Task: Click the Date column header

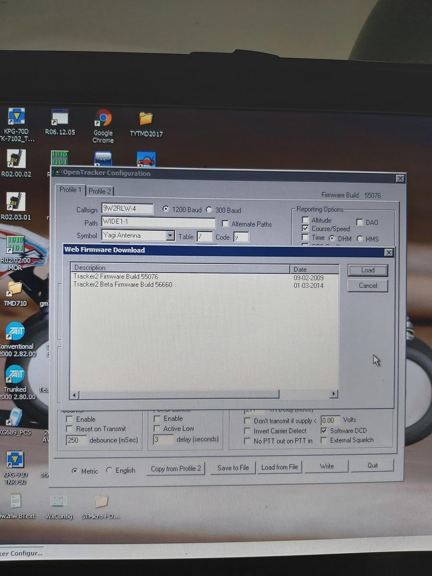Action: (314, 269)
